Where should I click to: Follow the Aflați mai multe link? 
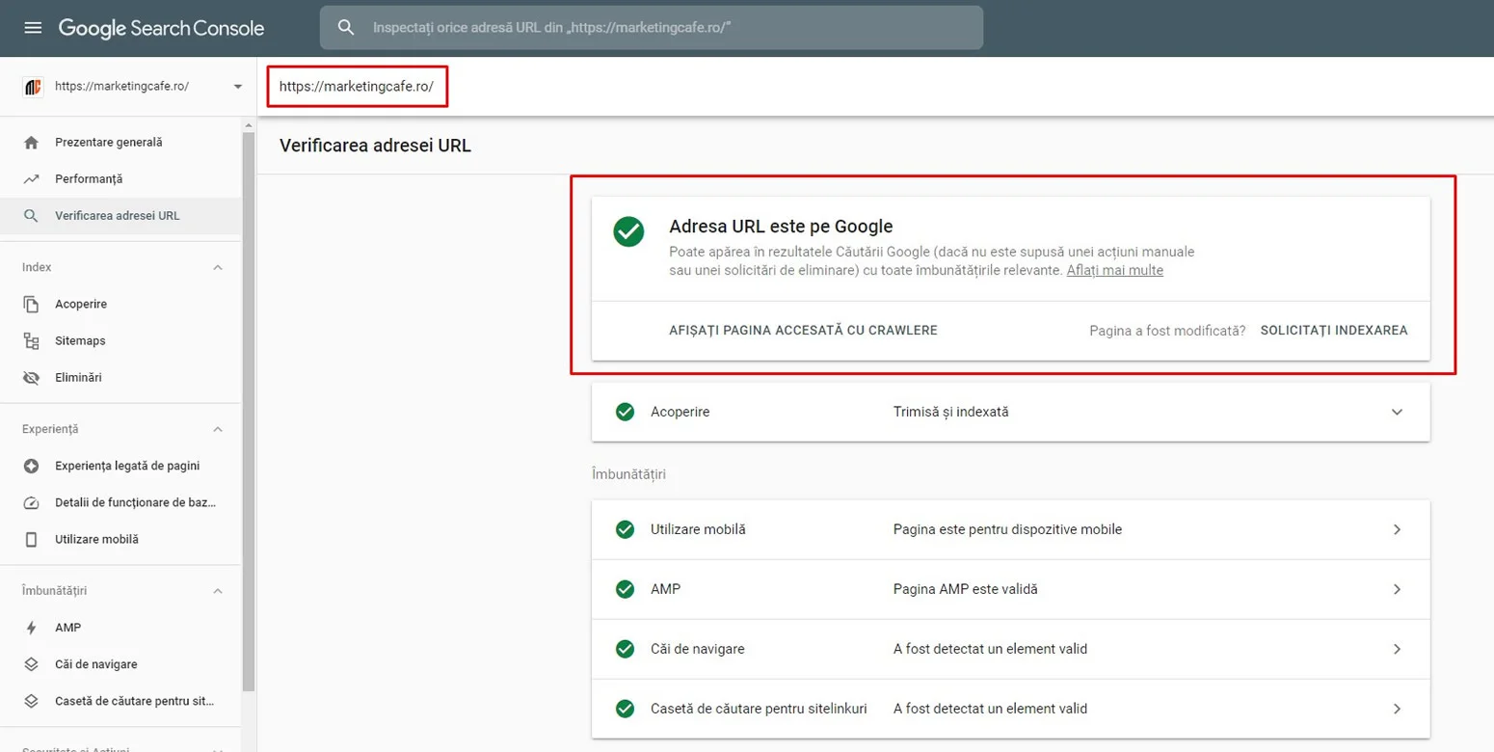[x=1114, y=271]
